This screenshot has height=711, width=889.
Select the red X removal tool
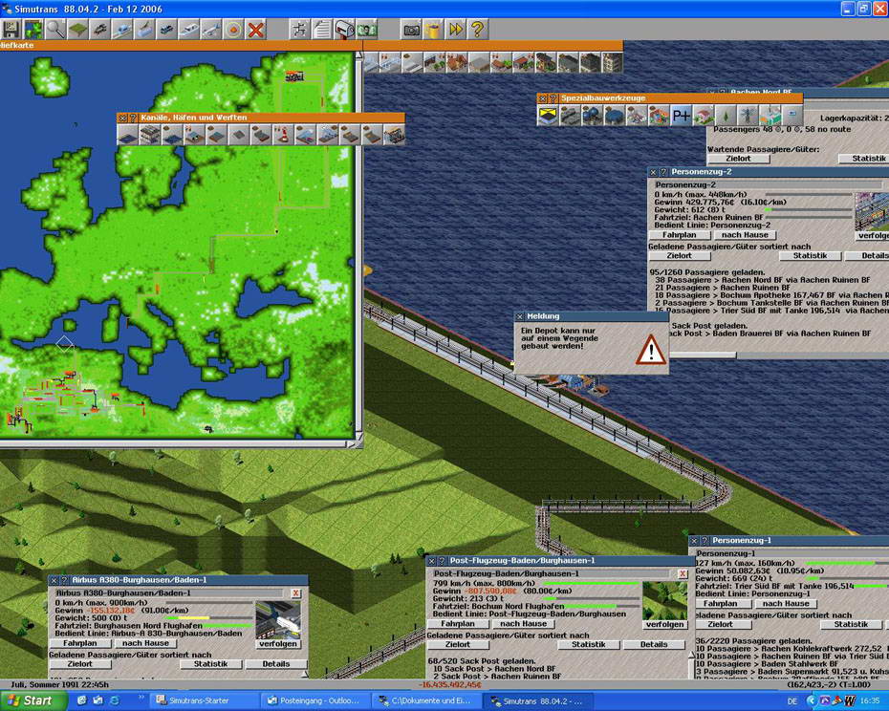[x=255, y=30]
